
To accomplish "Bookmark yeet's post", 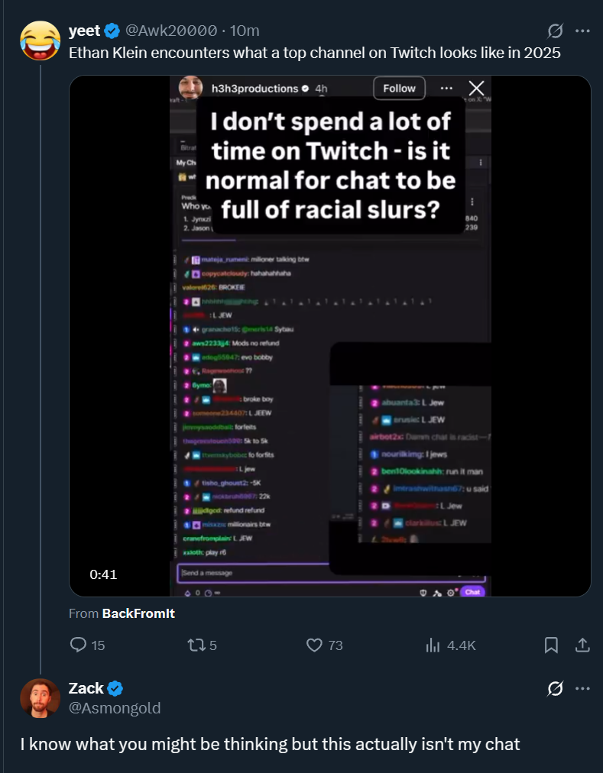I will [550, 645].
